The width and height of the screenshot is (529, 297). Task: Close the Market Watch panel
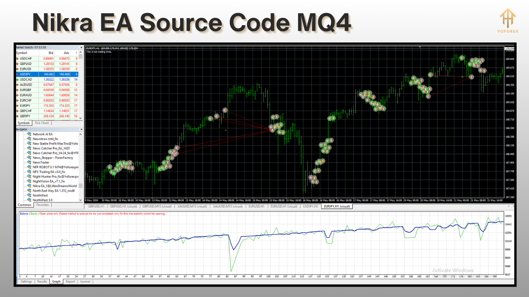click(81, 47)
